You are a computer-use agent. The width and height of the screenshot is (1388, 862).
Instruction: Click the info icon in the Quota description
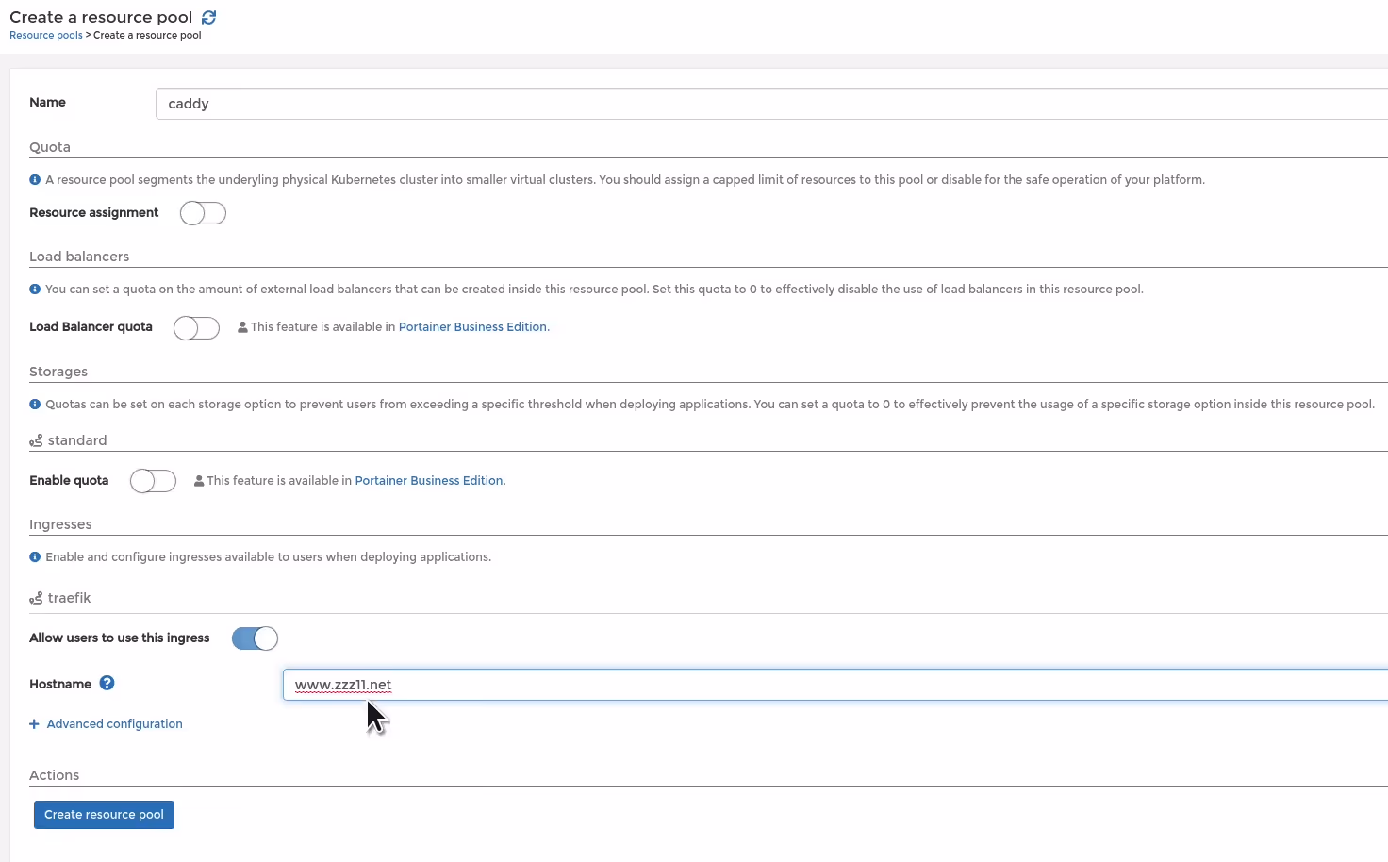(x=35, y=179)
